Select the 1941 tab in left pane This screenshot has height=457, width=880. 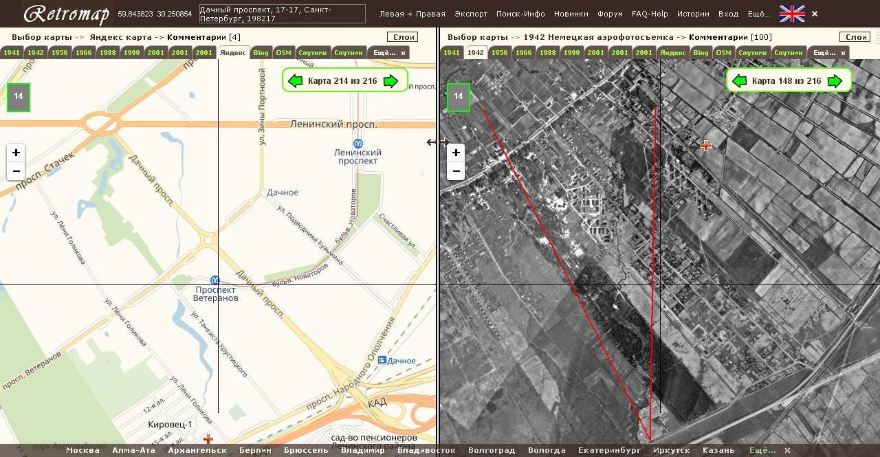tap(12, 52)
